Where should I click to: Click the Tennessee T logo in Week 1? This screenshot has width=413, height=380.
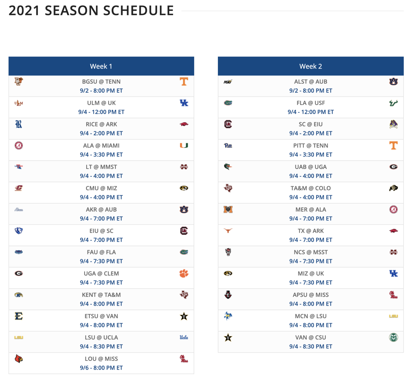pos(184,82)
